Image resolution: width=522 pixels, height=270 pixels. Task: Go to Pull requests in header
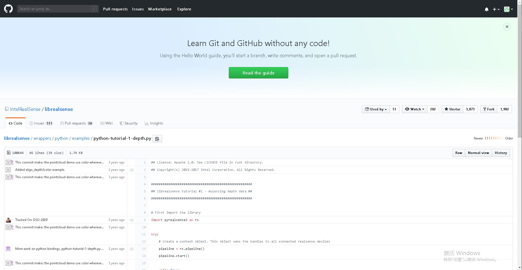pyautogui.click(x=115, y=9)
